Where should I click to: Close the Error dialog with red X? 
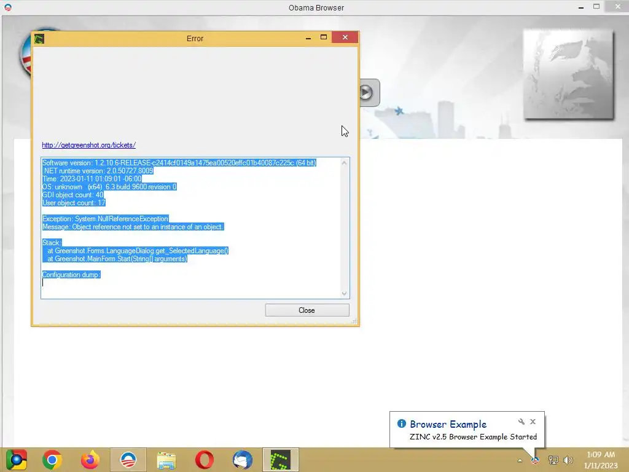pos(345,37)
